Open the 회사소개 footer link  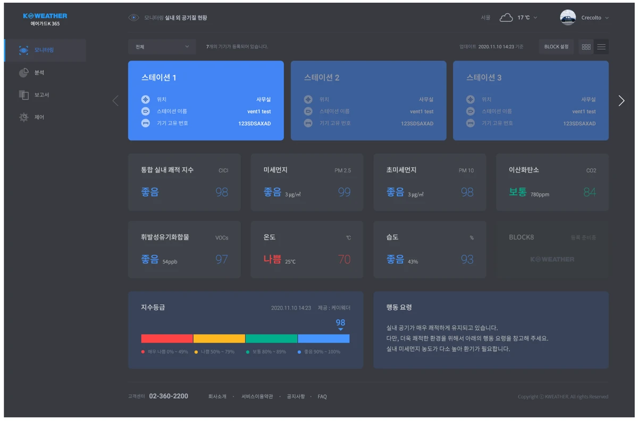(x=217, y=397)
